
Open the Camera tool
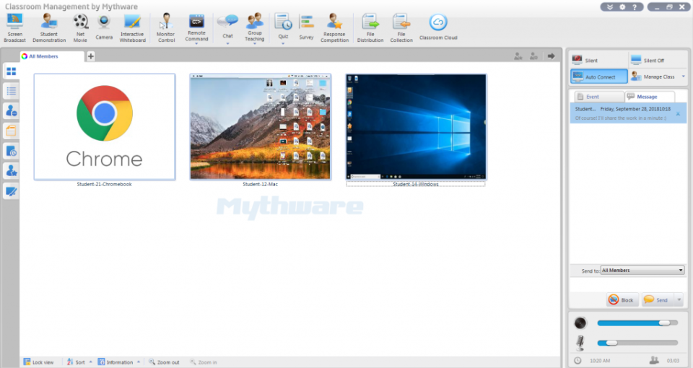click(x=104, y=27)
